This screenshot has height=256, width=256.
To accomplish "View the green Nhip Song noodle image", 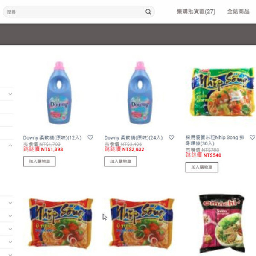I will click(222, 92).
